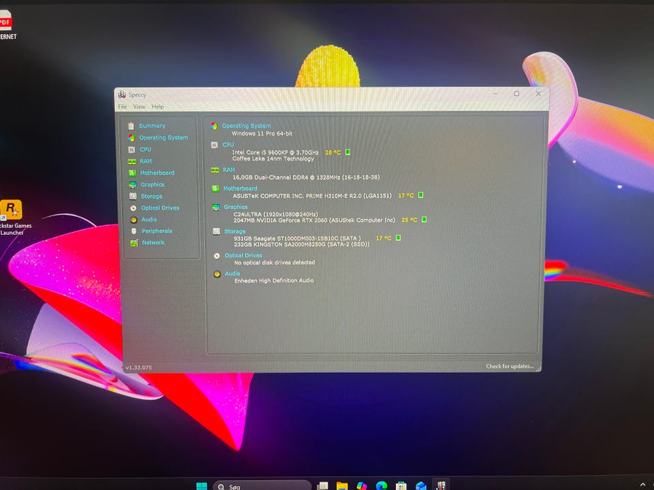
Task: Show hidden system tray icons
Action: pos(642,485)
